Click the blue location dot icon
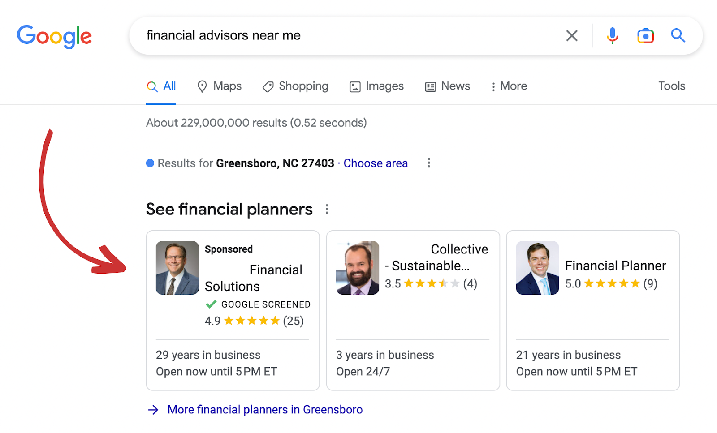This screenshot has width=717, height=433. tap(150, 163)
